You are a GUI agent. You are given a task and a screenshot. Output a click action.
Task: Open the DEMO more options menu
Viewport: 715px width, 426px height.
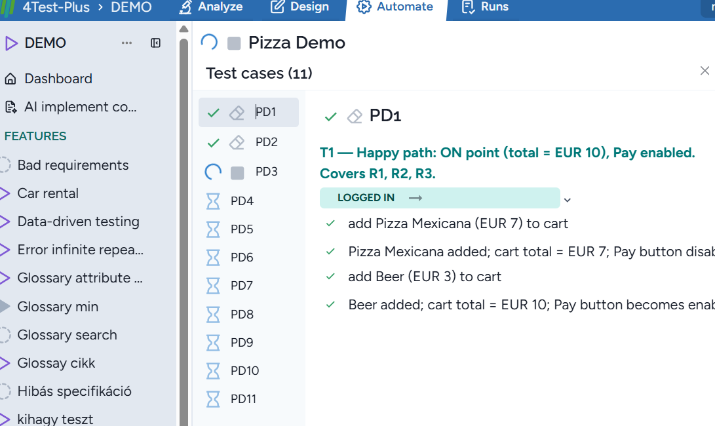126,43
